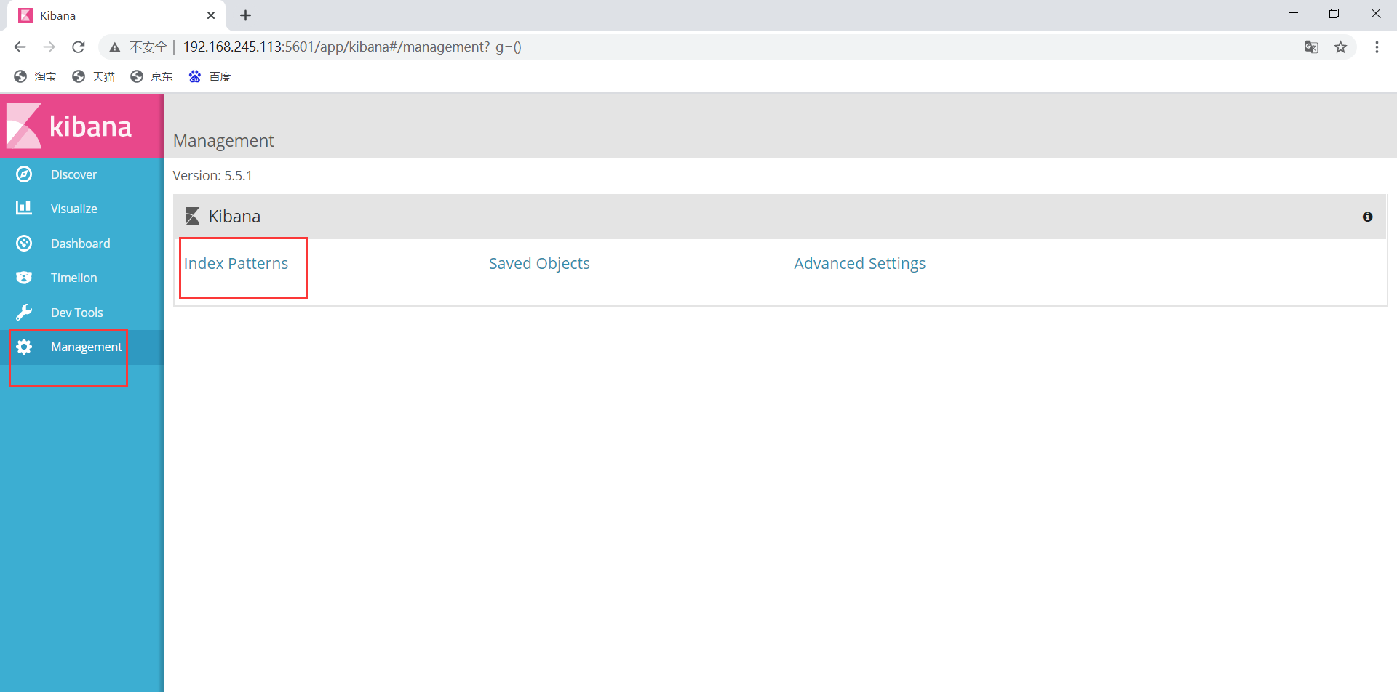Image resolution: width=1397 pixels, height=692 pixels.
Task: Click the browser forward arrow
Action: (x=49, y=47)
